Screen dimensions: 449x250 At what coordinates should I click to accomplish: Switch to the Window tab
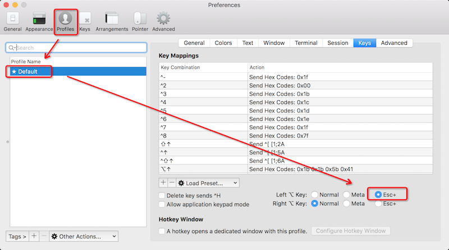pos(274,43)
